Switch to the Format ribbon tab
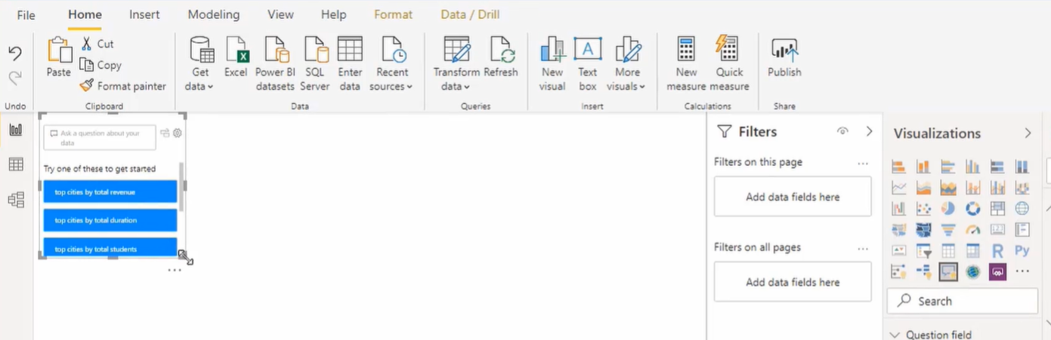The width and height of the screenshot is (1051, 340). coord(394,14)
